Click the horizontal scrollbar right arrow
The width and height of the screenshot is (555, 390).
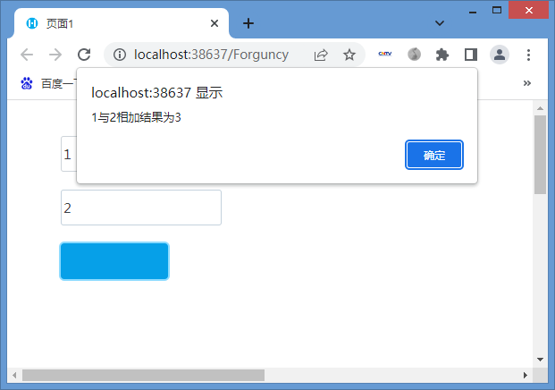tap(526, 375)
